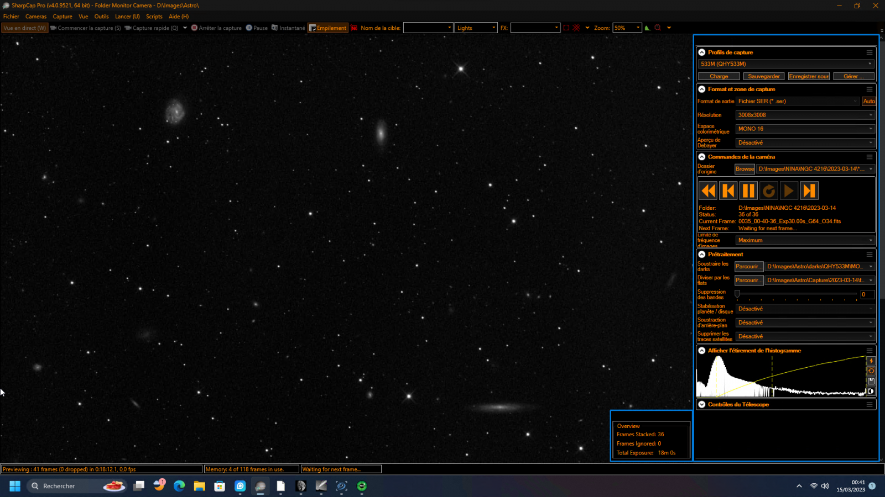Viewport: 885px width, 497px height.
Task: Toggle Vue en direct (W) mode
Action: 25,28
